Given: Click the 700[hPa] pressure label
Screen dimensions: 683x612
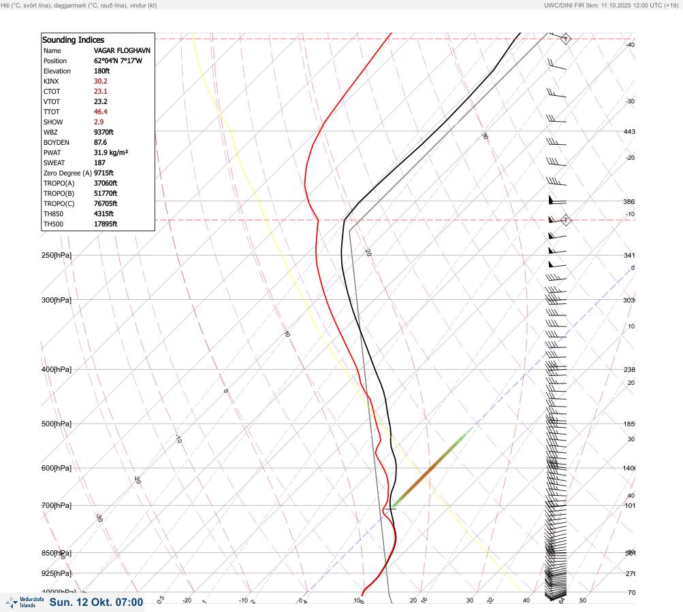Looking at the screenshot, I should pyautogui.click(x=57, y=505).
